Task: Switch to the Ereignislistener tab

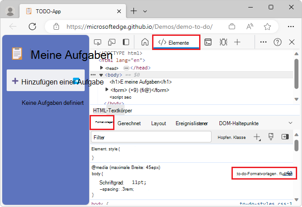Action: (192, 123)
